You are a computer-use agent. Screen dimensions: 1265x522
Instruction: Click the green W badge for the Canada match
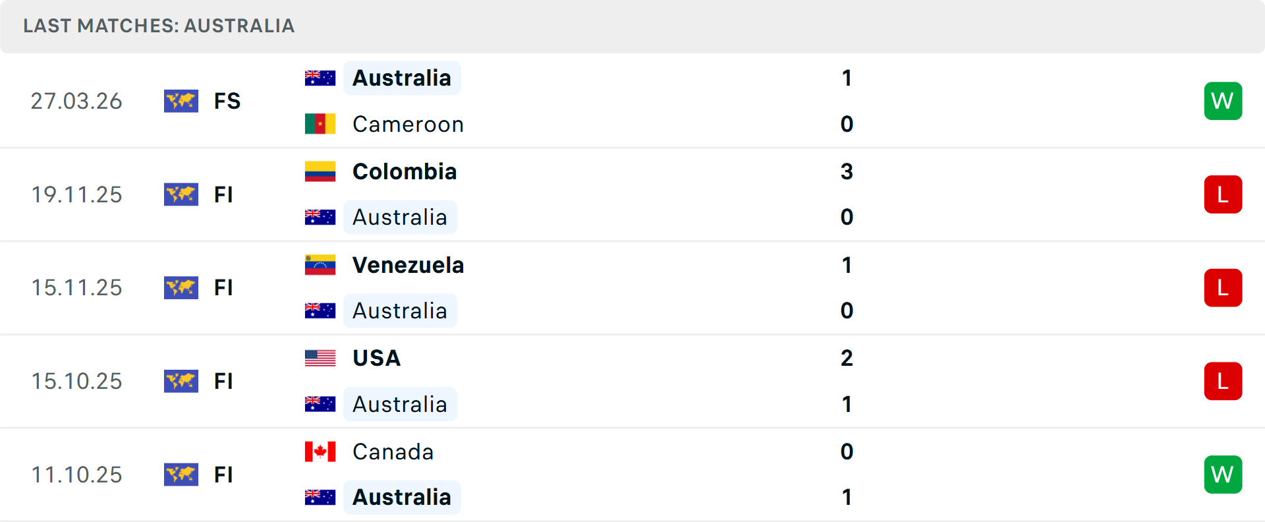pos(1223,475)
